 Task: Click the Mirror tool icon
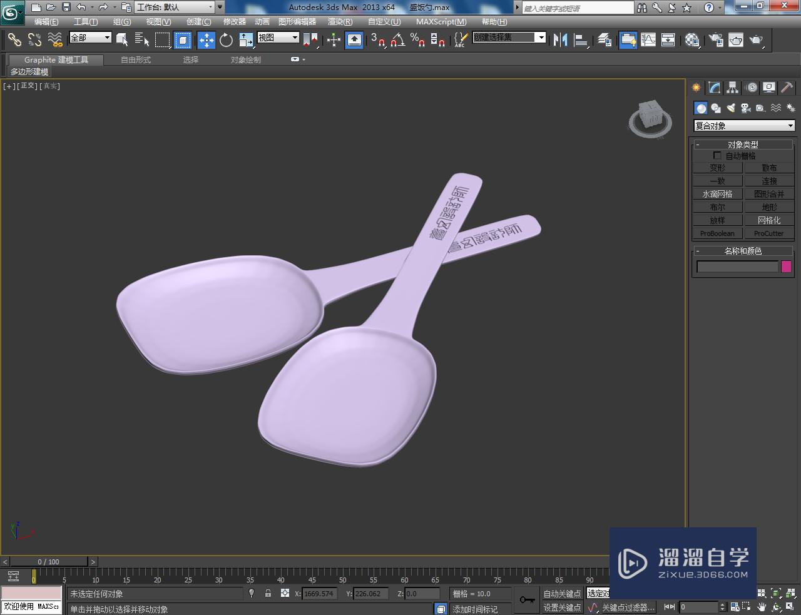tap(560, 41)
